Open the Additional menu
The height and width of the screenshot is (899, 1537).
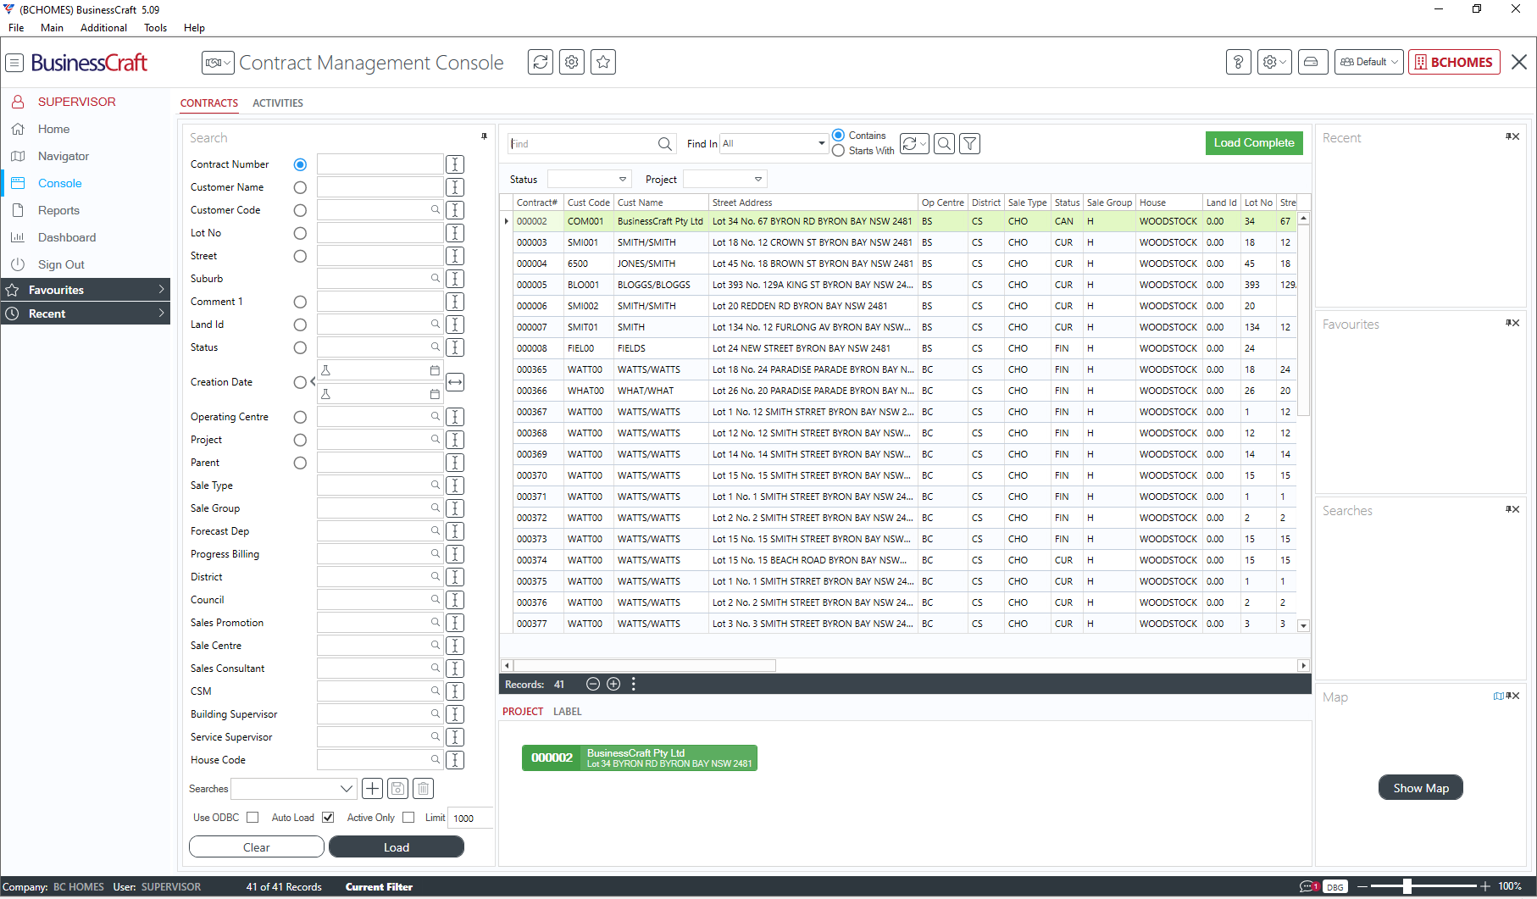click(103, 28)
